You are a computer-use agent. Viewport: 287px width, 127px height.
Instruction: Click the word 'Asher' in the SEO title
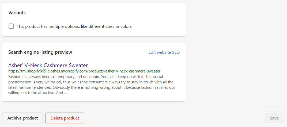tap(14, 65)
